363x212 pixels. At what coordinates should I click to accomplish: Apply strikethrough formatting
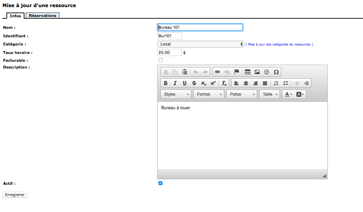(194, 83)
